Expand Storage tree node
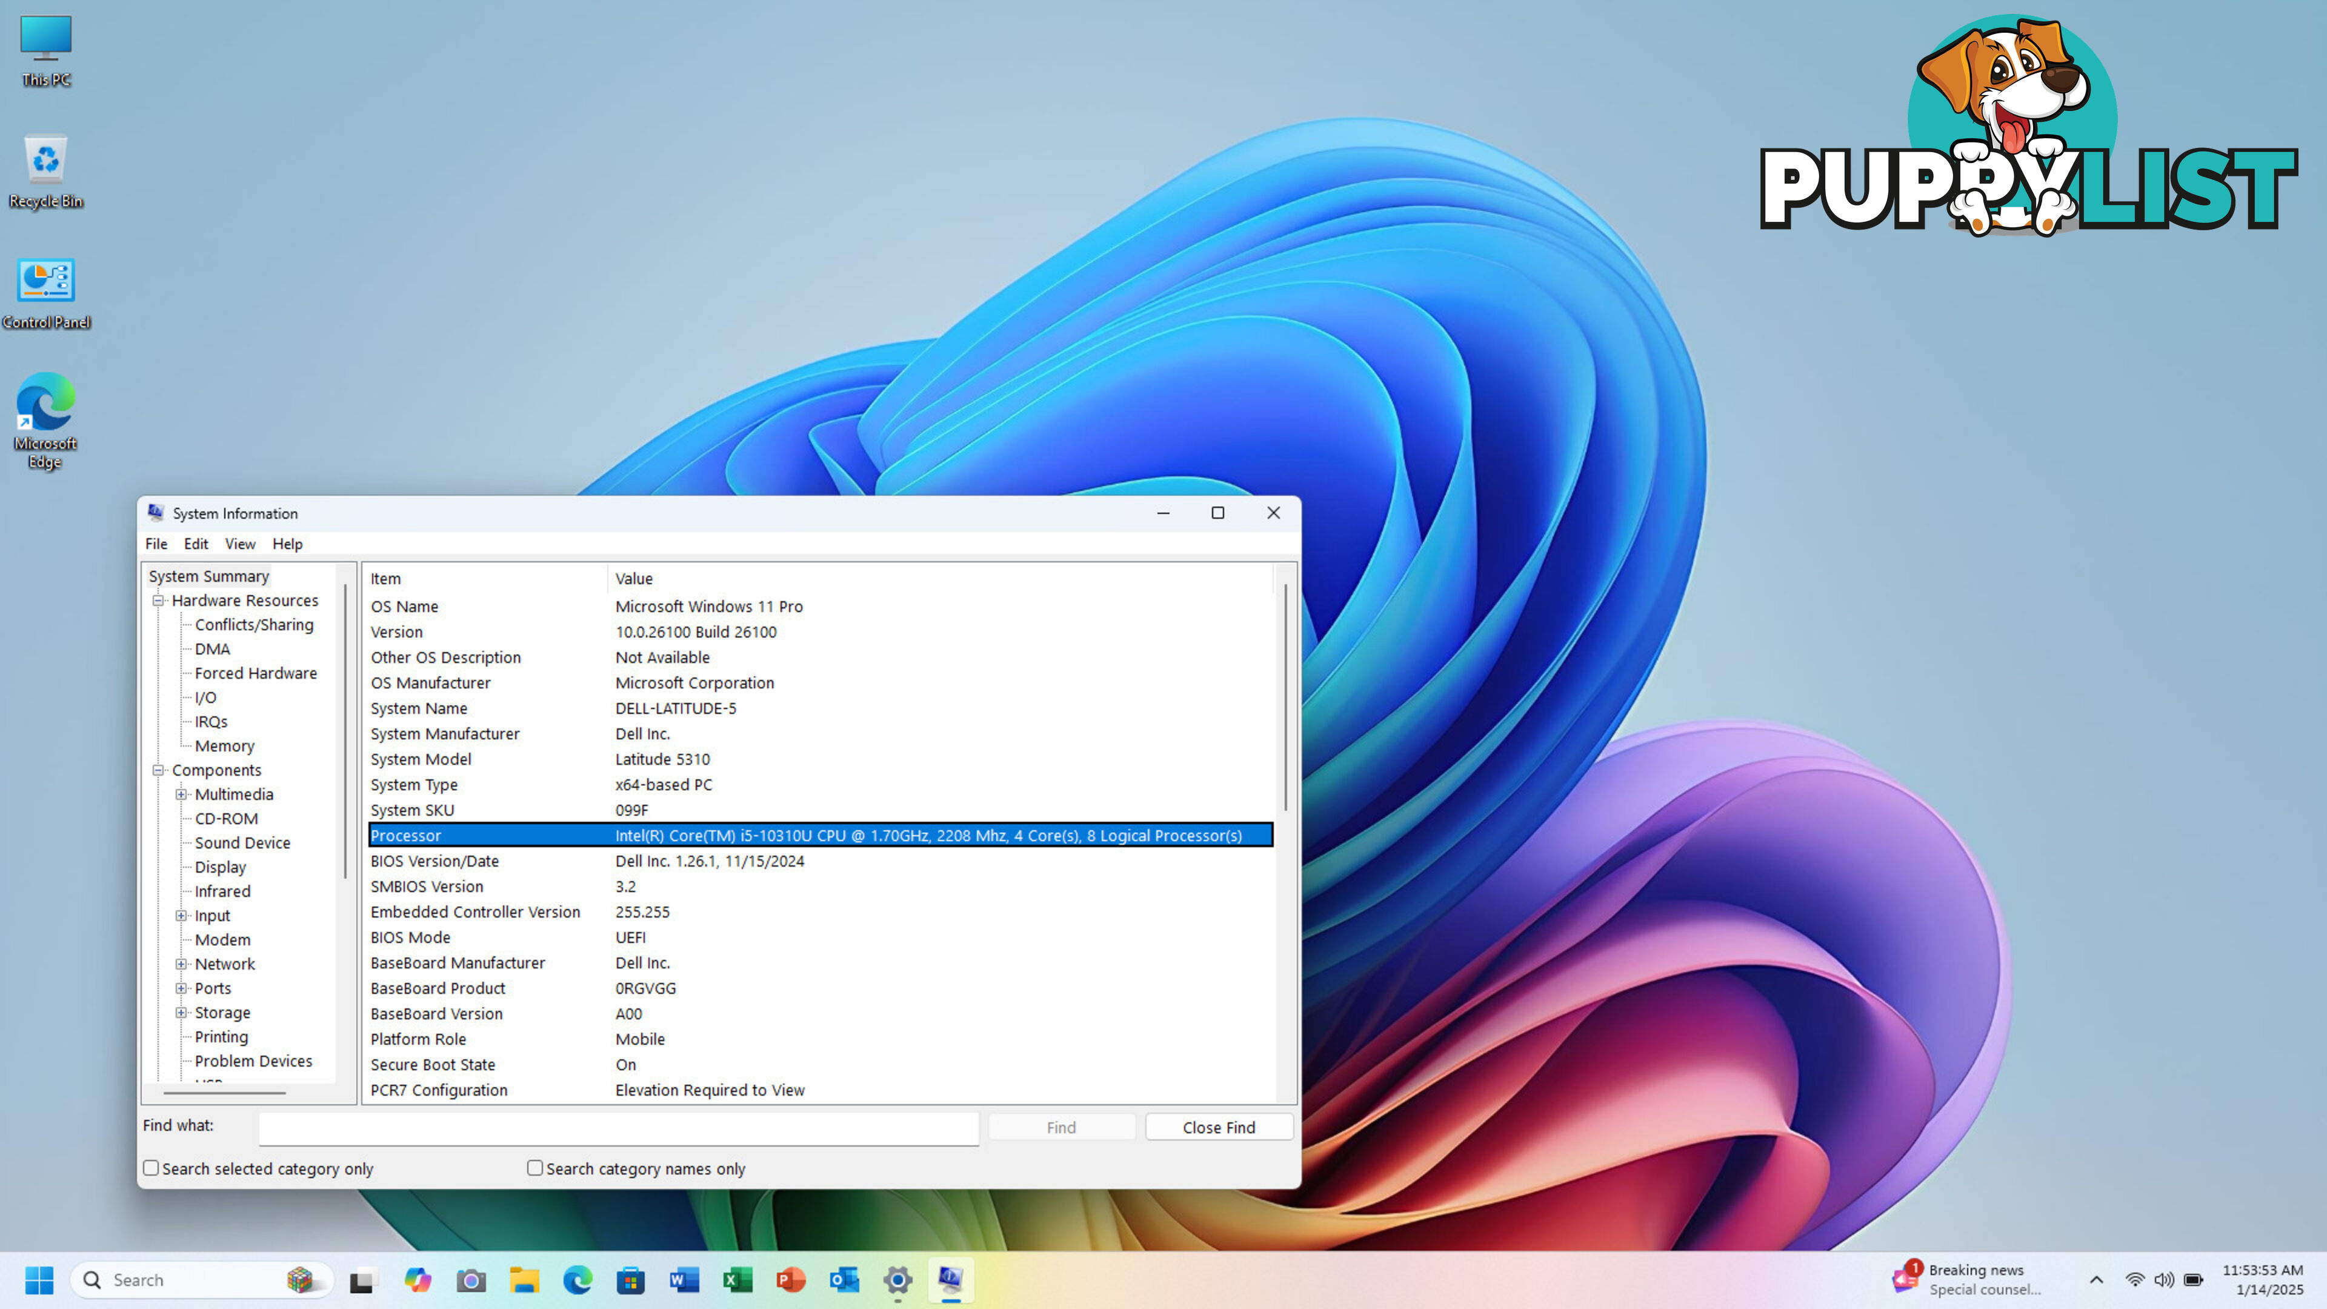 182,1013
